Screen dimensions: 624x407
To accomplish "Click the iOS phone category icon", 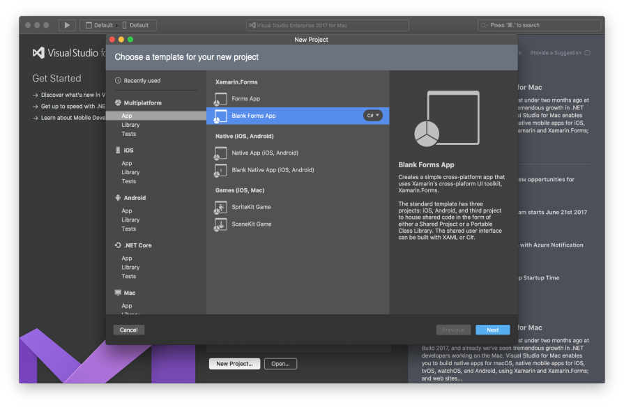I will [118, 150].
